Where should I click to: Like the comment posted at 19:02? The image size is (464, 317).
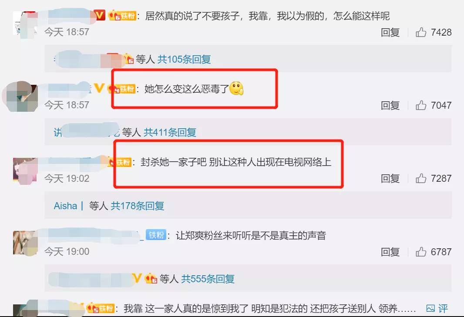(x=421, y=178)
